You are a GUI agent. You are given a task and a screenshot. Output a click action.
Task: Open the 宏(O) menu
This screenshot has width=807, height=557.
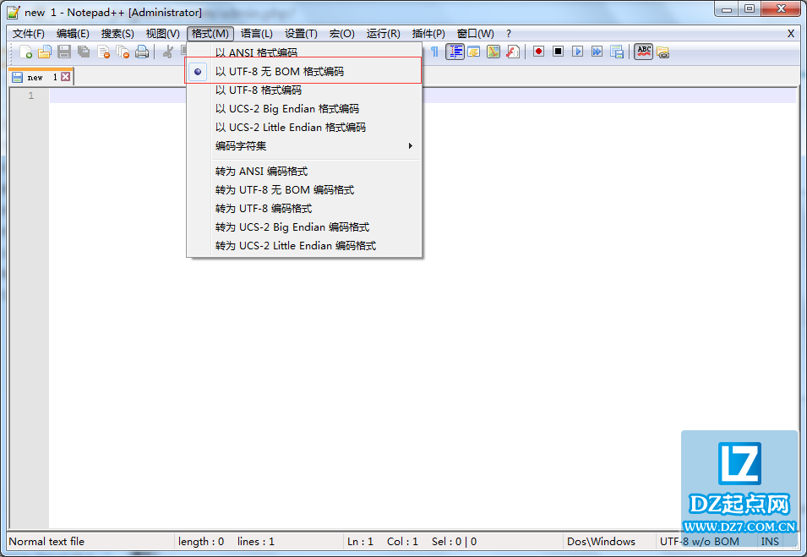(x=341, y=34)
